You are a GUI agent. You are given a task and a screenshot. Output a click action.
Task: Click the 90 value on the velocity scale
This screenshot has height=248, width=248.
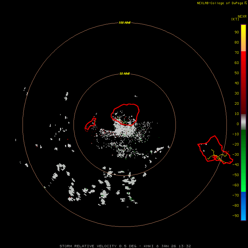click(237, 32)
